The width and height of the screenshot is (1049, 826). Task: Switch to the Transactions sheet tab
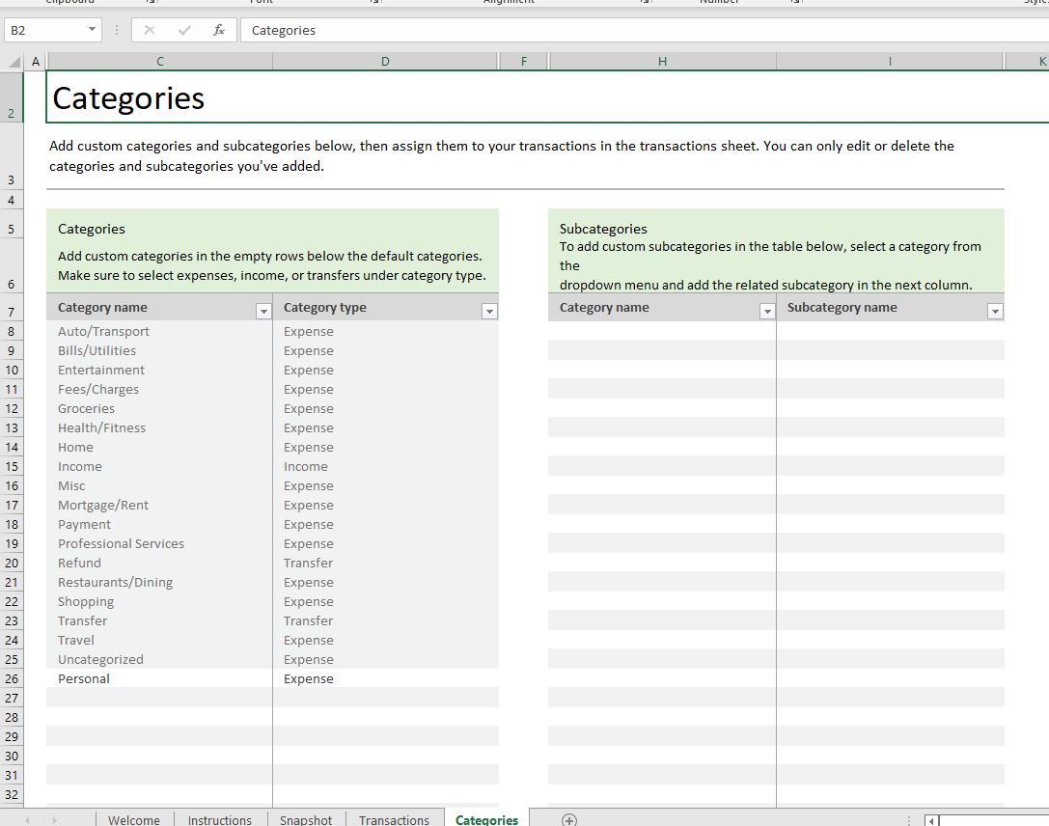[x=394, y=818]
